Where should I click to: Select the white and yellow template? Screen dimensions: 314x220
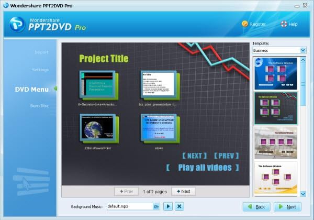tap(276, 177)
